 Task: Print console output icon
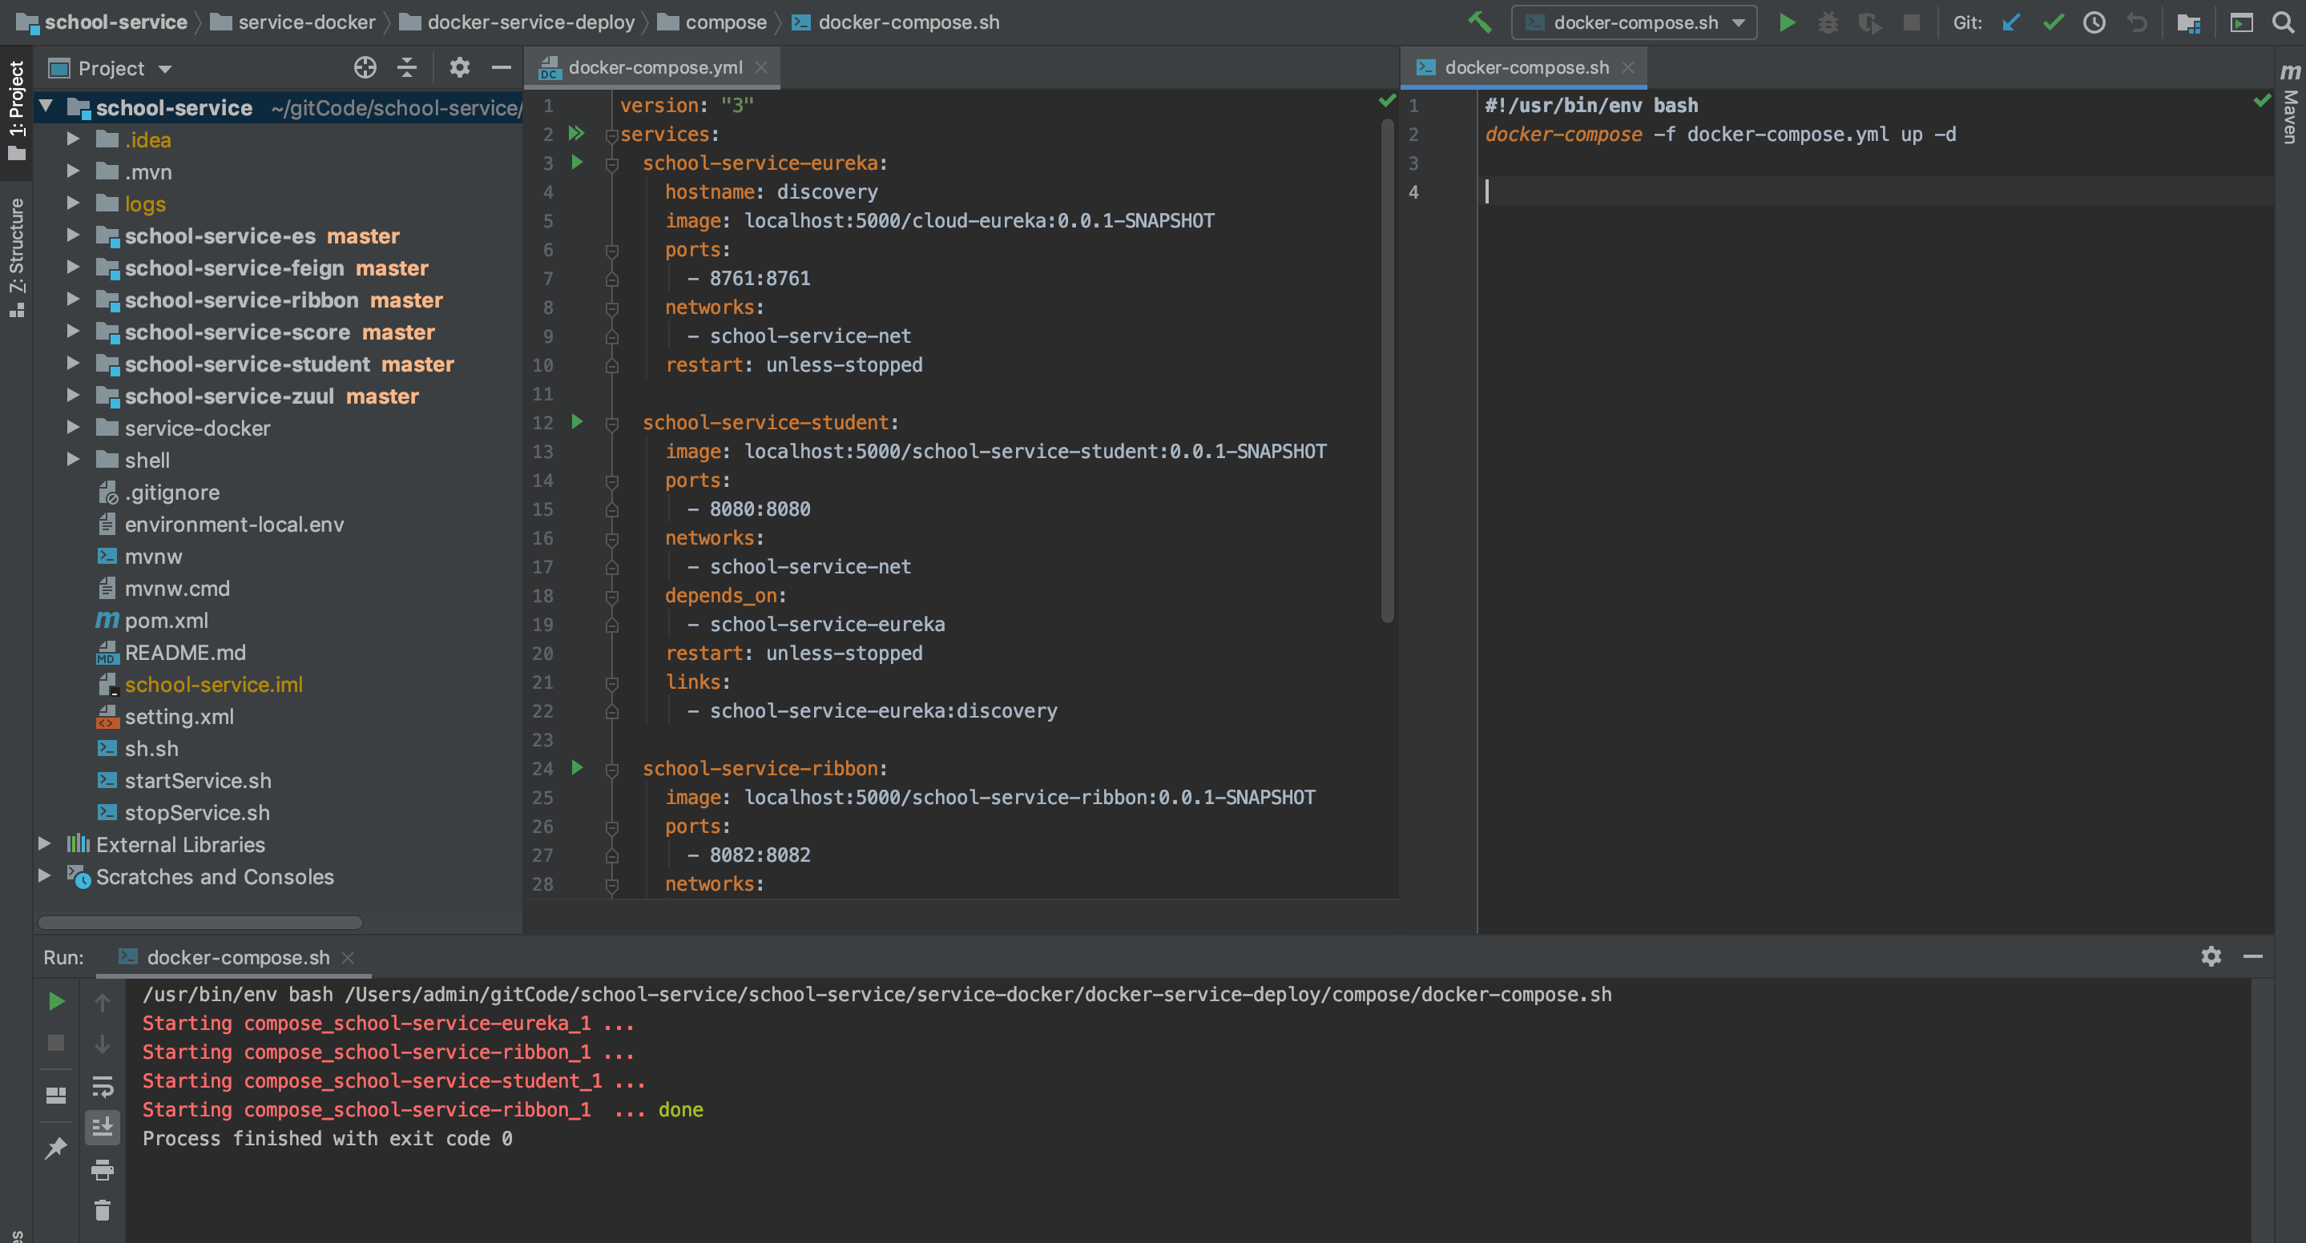coord(103,1169)
